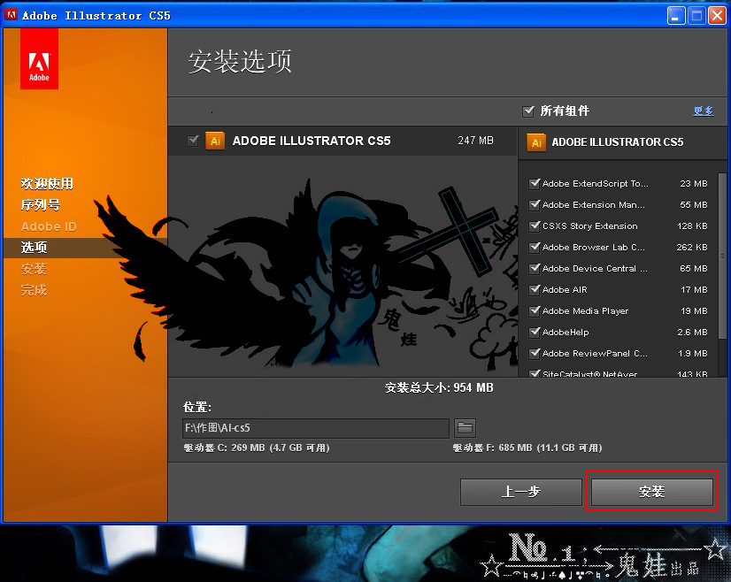Click the 安装选项 heading
Image resolution: width=731 pixels, height=582 pixels.
[x=240, y=62]
